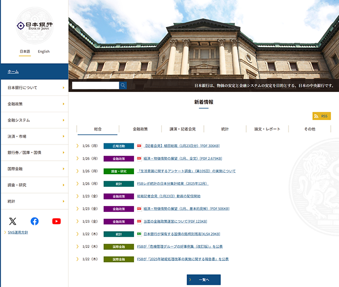Viewport: 339px width, 287px height.
Task: Expand the 決済・市場 sidebar arrow
Action: (64, 136)
